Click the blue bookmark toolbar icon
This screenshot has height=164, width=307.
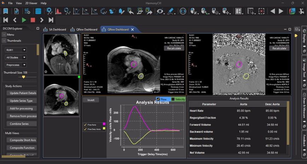point(6,11)
